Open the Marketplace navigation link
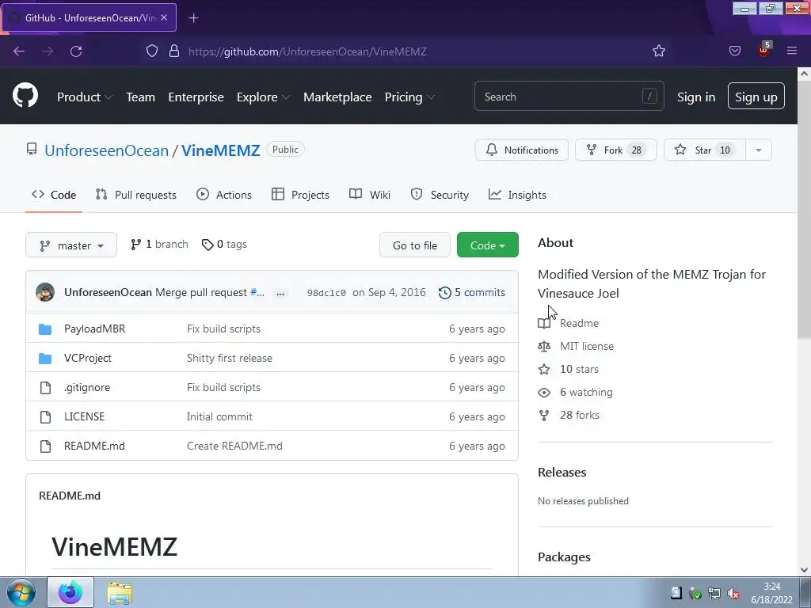 [337, 97]
